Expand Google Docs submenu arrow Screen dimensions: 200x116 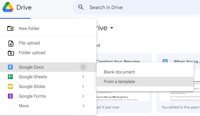pyautogui.click(x=83, y=67)
